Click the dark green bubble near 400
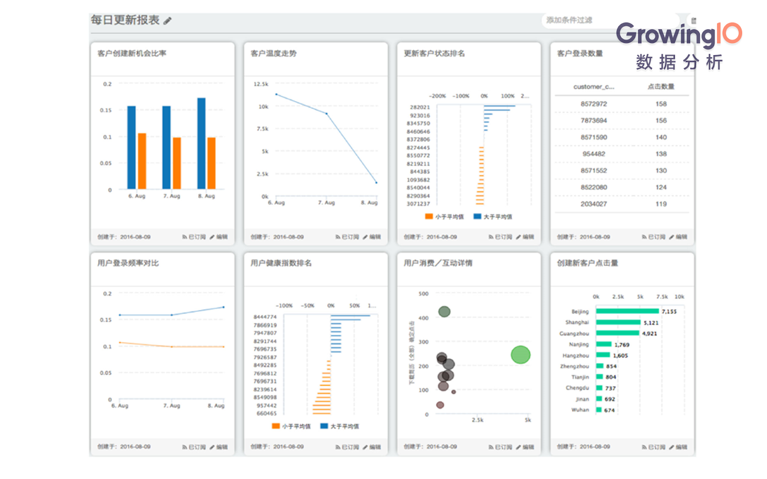This screenshot has width=767, height=479. click(444, 312)
